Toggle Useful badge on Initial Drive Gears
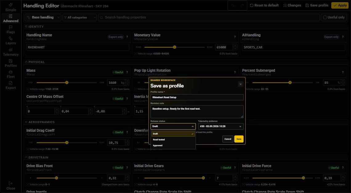This screenshot has height=193, width=351. (226, 168)
